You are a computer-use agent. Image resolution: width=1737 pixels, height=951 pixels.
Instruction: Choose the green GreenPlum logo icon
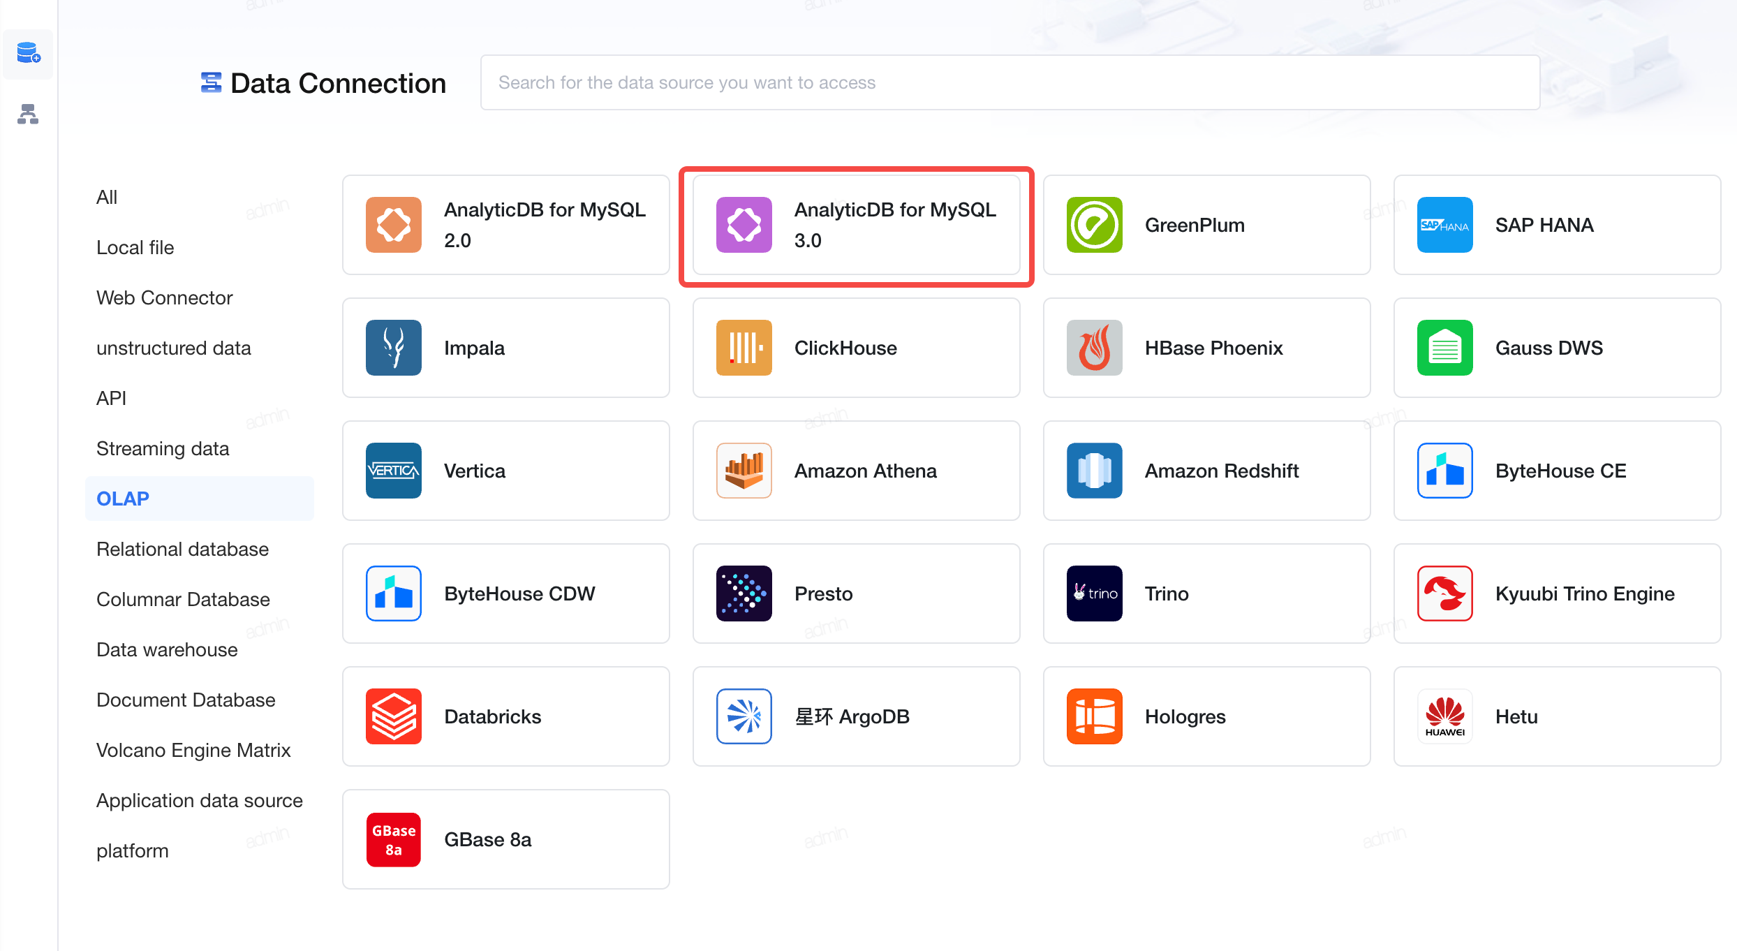tap(1095, 225)
